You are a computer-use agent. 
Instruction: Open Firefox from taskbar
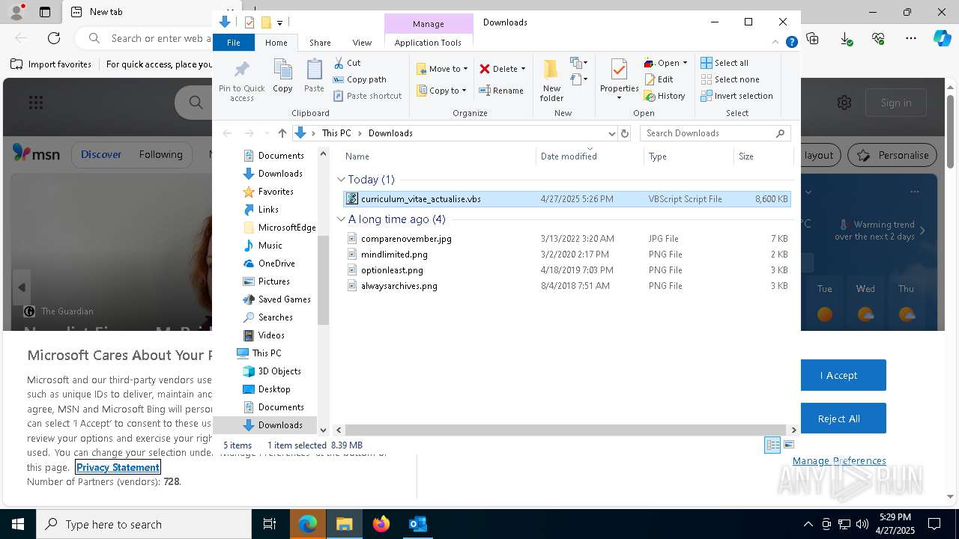pyautogui.click(x=381, y=524)
